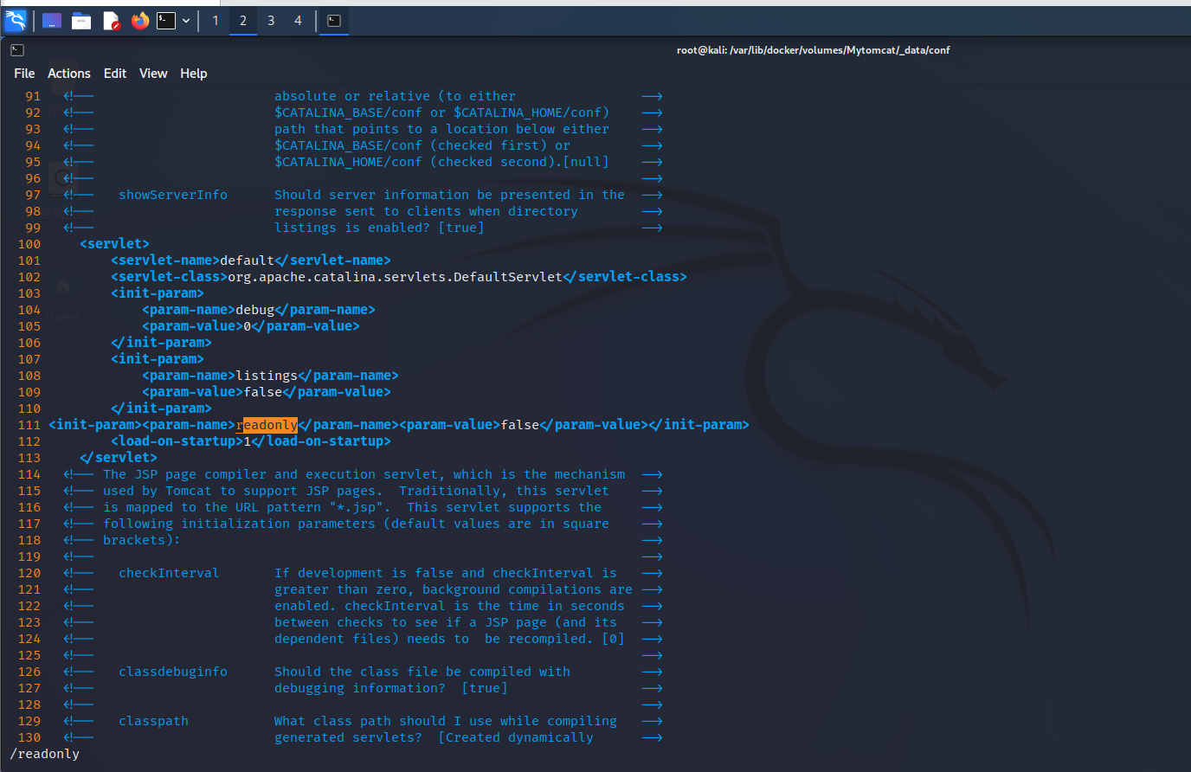Click 'generated servlets?' text on line 130
This screenshot has height=772, width=1191.
[x=348, y=737]
